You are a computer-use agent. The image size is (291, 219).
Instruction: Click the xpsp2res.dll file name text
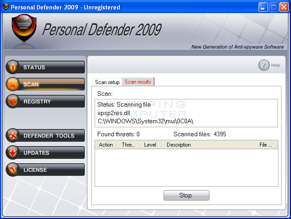114,113
